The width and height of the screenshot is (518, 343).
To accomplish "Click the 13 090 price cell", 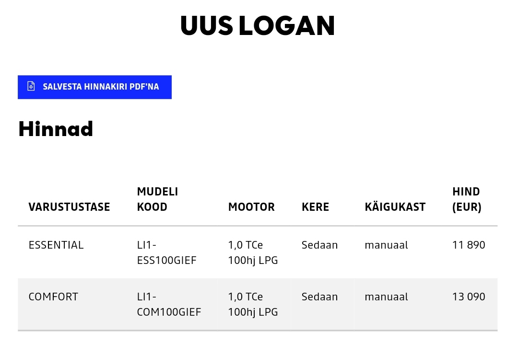I will pyautogui.click(x=469, y=297).
